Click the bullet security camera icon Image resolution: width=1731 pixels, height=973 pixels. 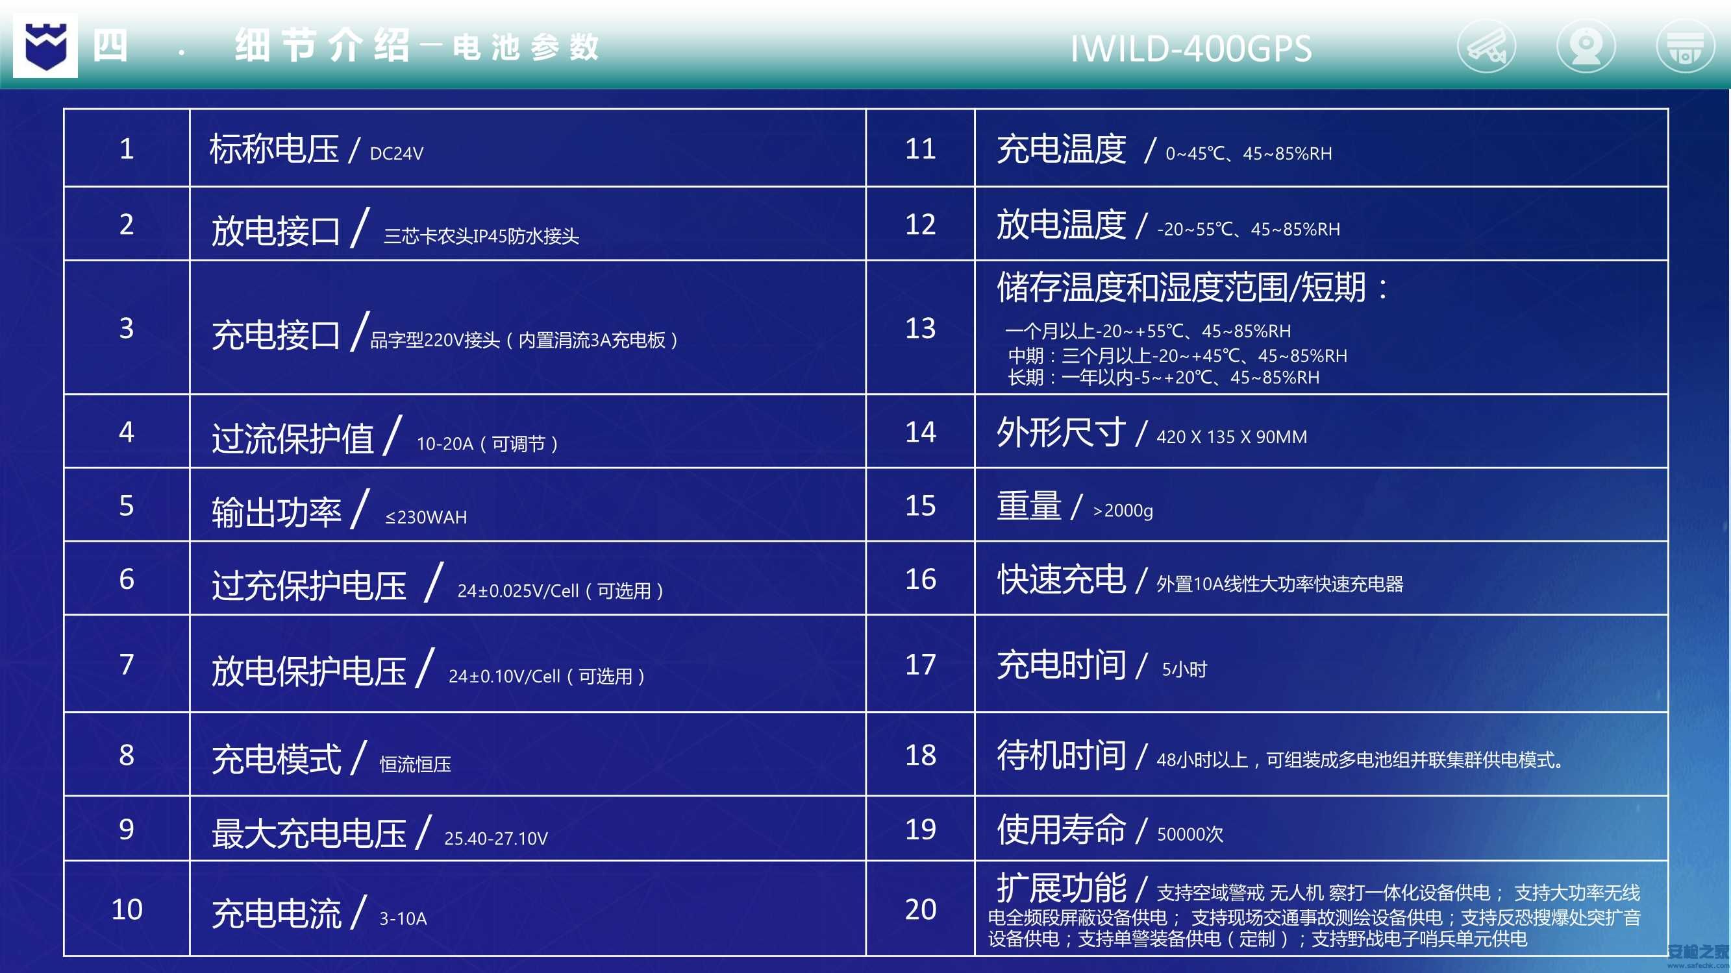[x=1486, y=47]
